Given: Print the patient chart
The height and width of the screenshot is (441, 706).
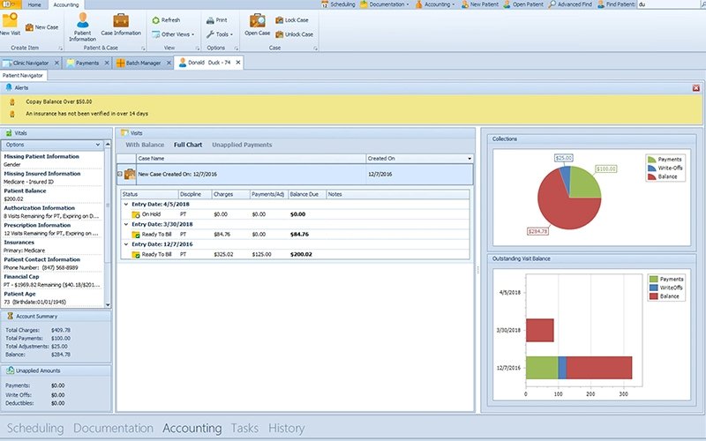Looking at the screenshot, I should pyautogui.click(x=216, y=19).
